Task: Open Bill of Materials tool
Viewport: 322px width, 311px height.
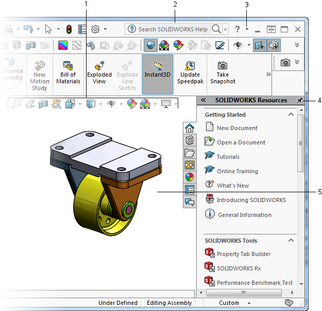Action: click(68, 71)
